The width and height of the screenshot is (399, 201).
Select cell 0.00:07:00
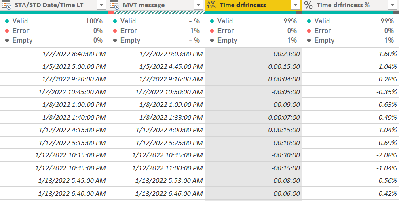253,117
